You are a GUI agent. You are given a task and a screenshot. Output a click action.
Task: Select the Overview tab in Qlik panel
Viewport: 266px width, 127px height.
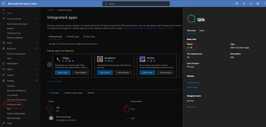(191, 31)
